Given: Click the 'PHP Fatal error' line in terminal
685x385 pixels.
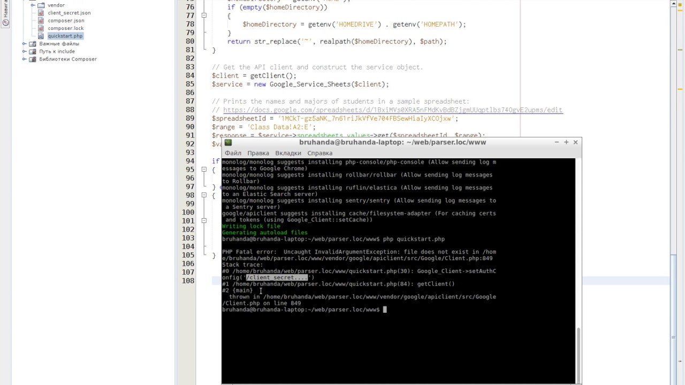Looking at the screenshot, I should [x=359, y=252].
